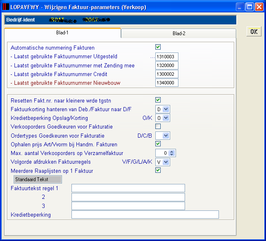Image resolution: width=266 pixels, height=241 pixels.
Task: Click the D/C/B options label
Action: tap(145, 136)
